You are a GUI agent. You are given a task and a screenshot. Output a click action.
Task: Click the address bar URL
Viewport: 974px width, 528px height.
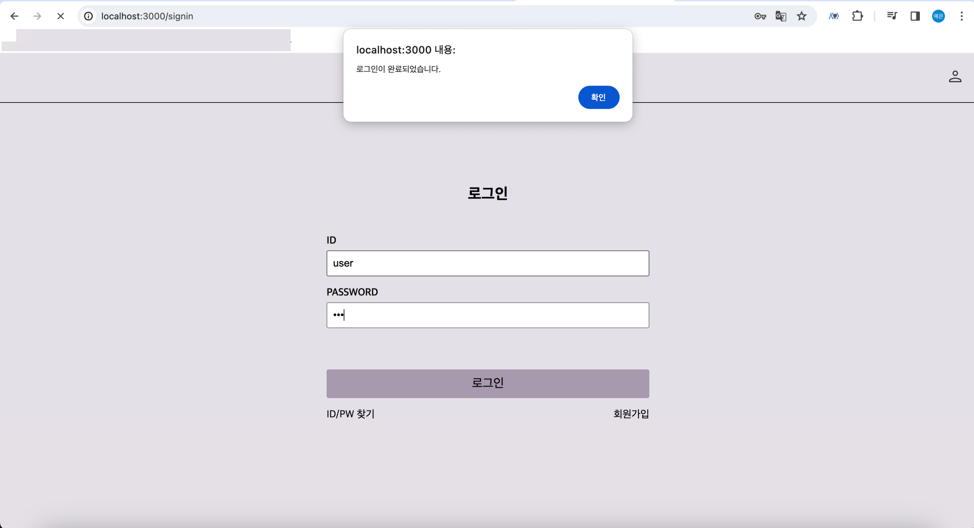[x=147, y=16]
